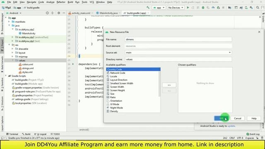Expand the mipmap folder

tap(12, 56)
